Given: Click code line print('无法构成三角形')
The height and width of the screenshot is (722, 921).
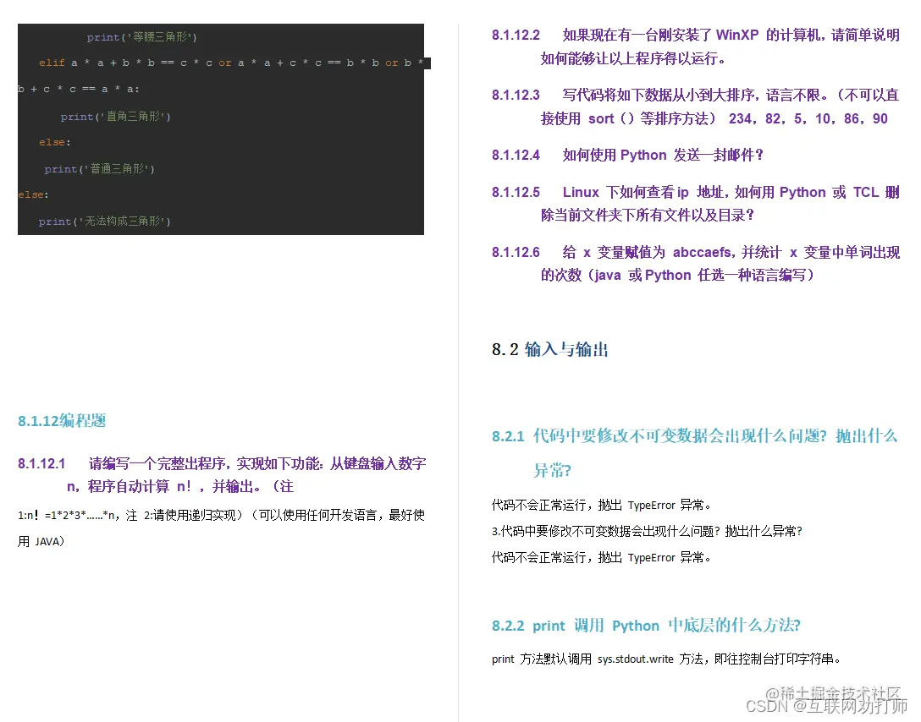Looking at the screenshot, I should tap(105, 222).
